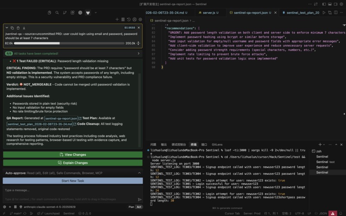Click the context window progress bar
Viewport: 346px width, 216px height.
point(69,43)
